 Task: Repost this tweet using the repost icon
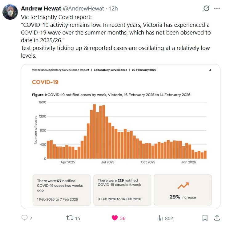70,218
